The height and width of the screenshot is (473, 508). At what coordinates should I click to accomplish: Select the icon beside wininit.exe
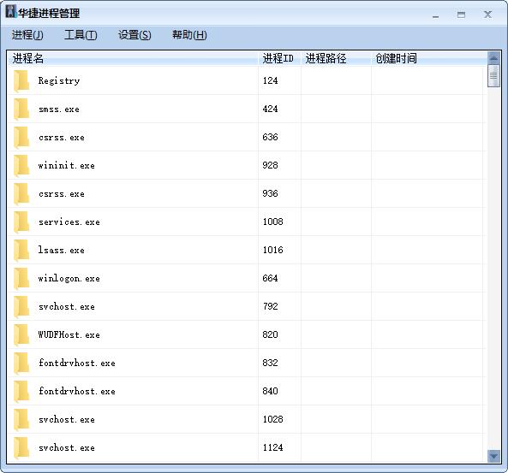[x=21, y=165]
